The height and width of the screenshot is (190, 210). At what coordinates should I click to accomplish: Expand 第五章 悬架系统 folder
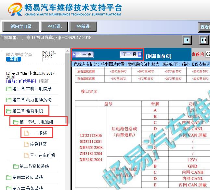click(x=28, y=188)
